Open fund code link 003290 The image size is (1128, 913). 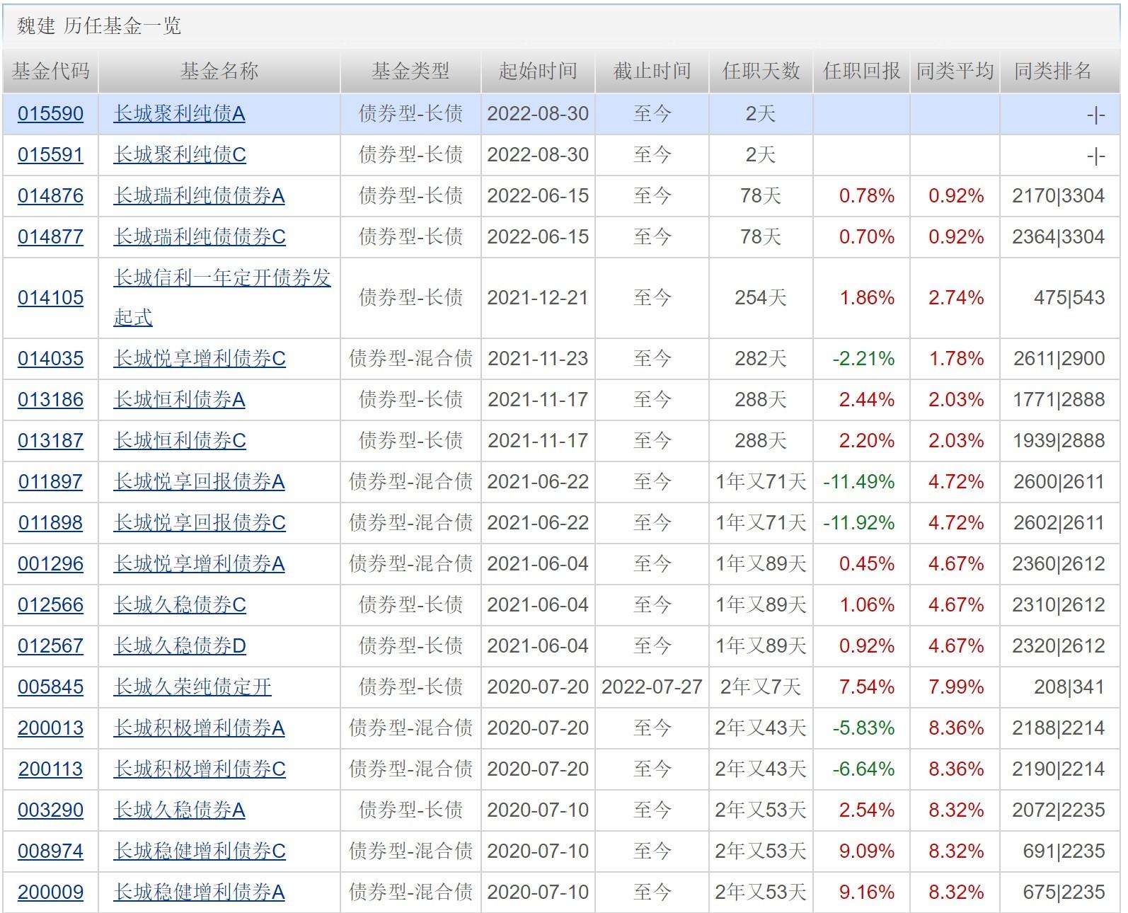point(50,810)
